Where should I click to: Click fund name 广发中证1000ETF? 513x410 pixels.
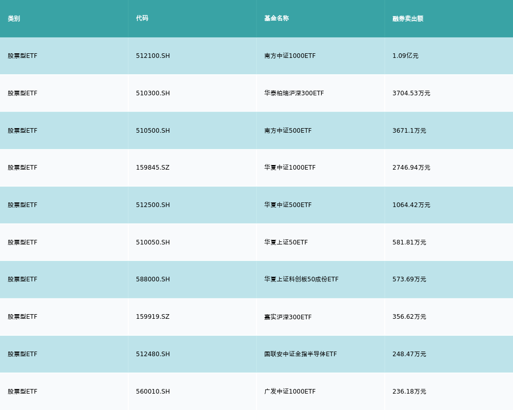click(x=290, y=392)
